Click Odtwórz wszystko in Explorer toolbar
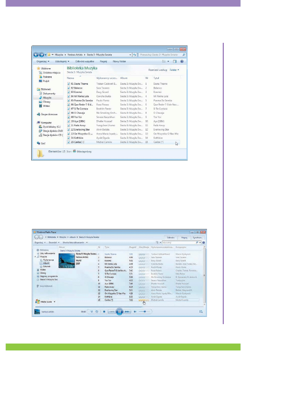This screenshot has height=416, width=294. pos(85,61)
